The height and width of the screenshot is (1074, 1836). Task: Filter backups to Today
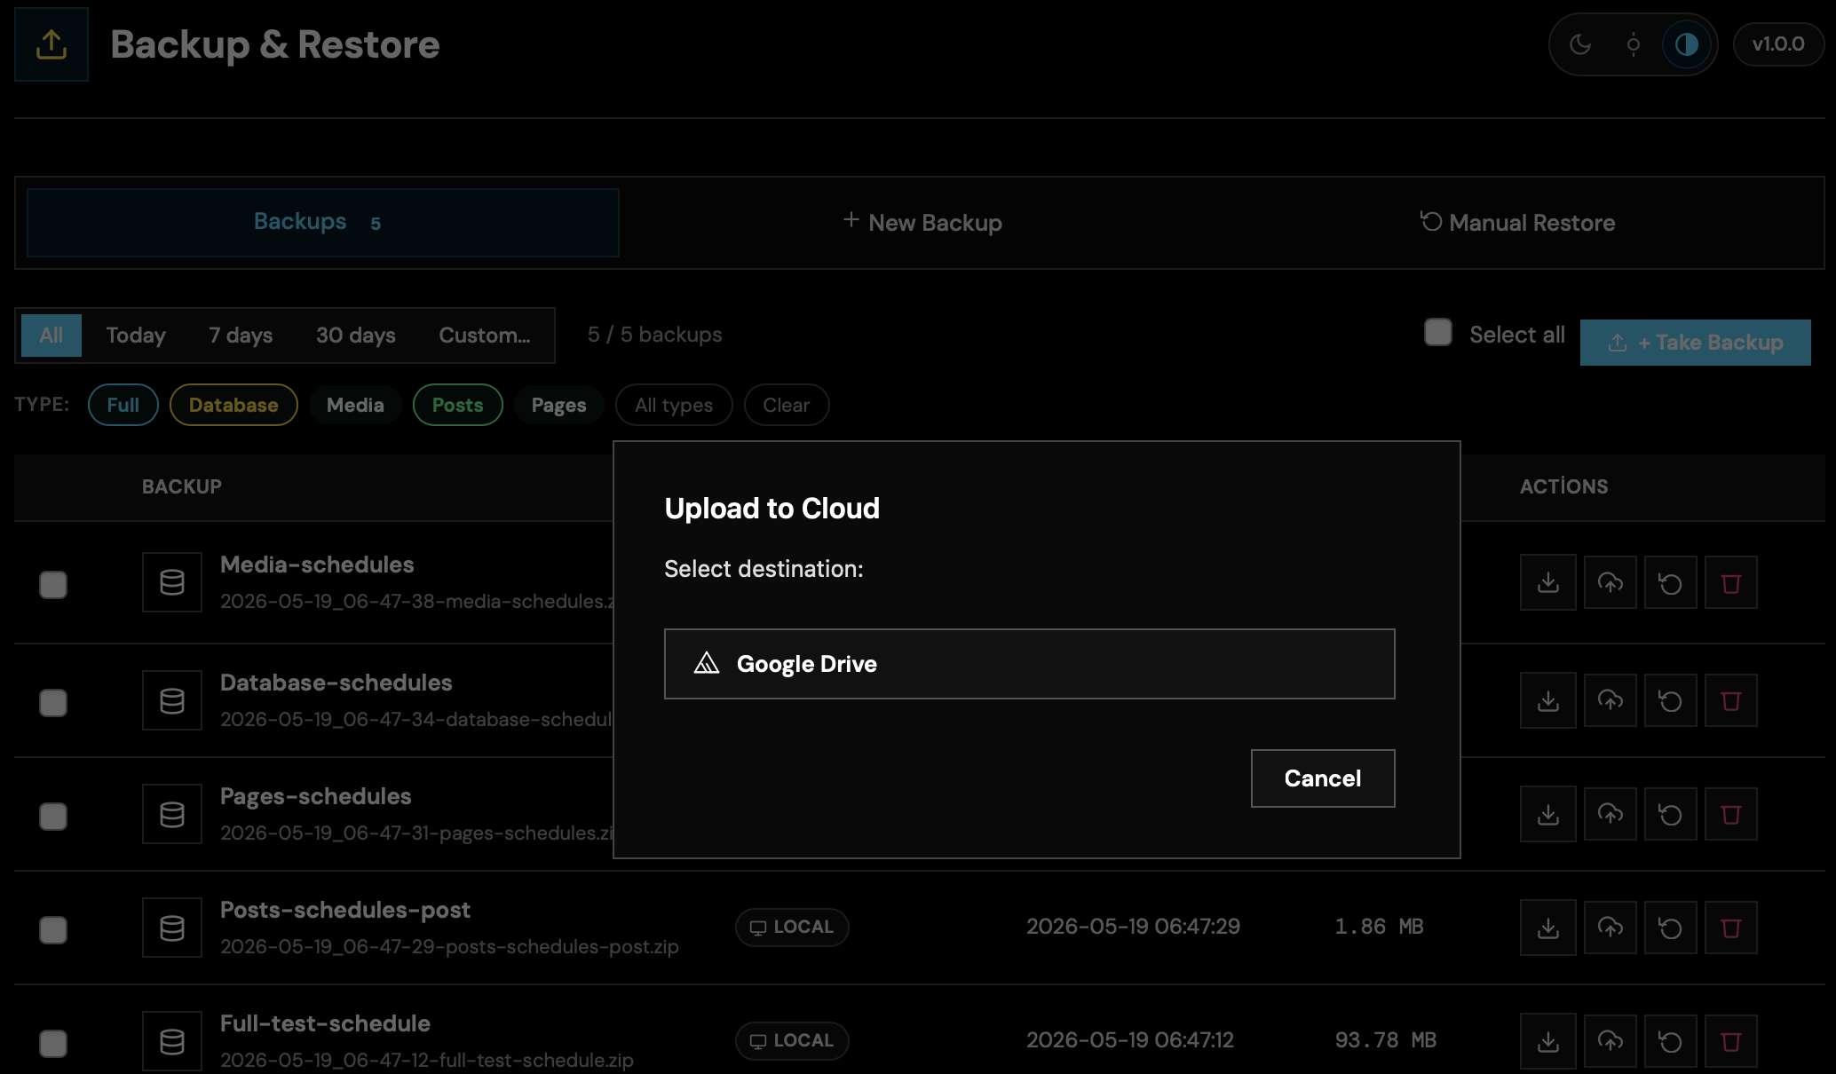click(x=136, y=336)
